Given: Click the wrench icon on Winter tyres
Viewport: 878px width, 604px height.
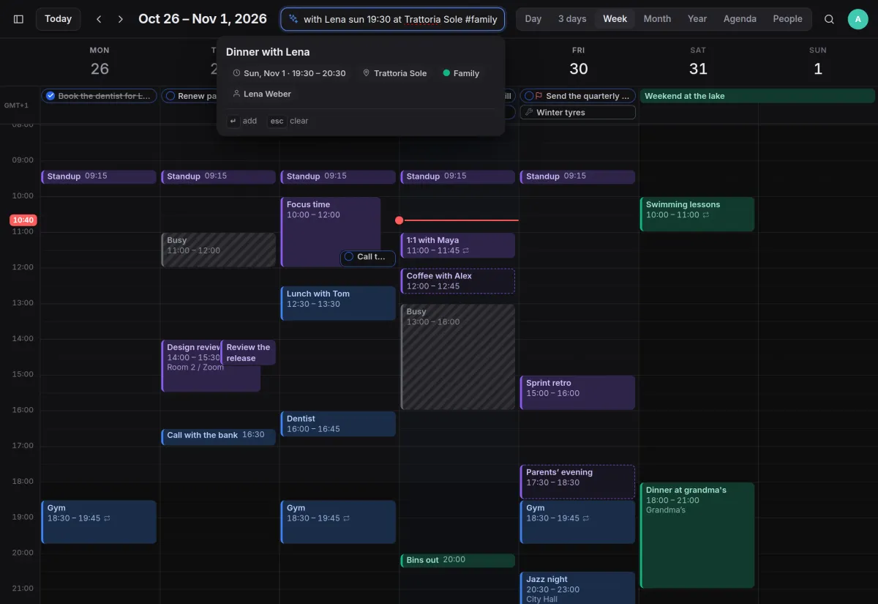Looking at the screenshot, I should tap(529, 112).
